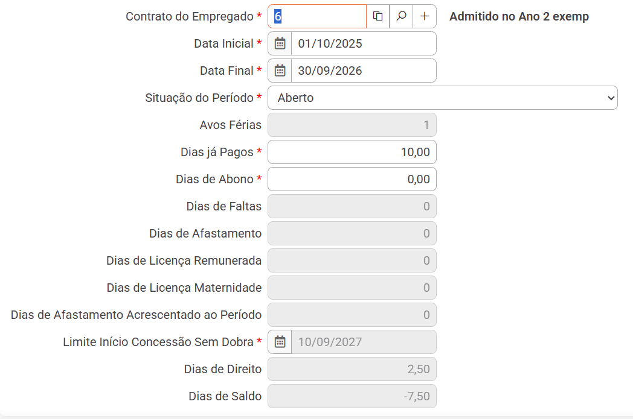Click the plus icon to add contract

(425, 16)
